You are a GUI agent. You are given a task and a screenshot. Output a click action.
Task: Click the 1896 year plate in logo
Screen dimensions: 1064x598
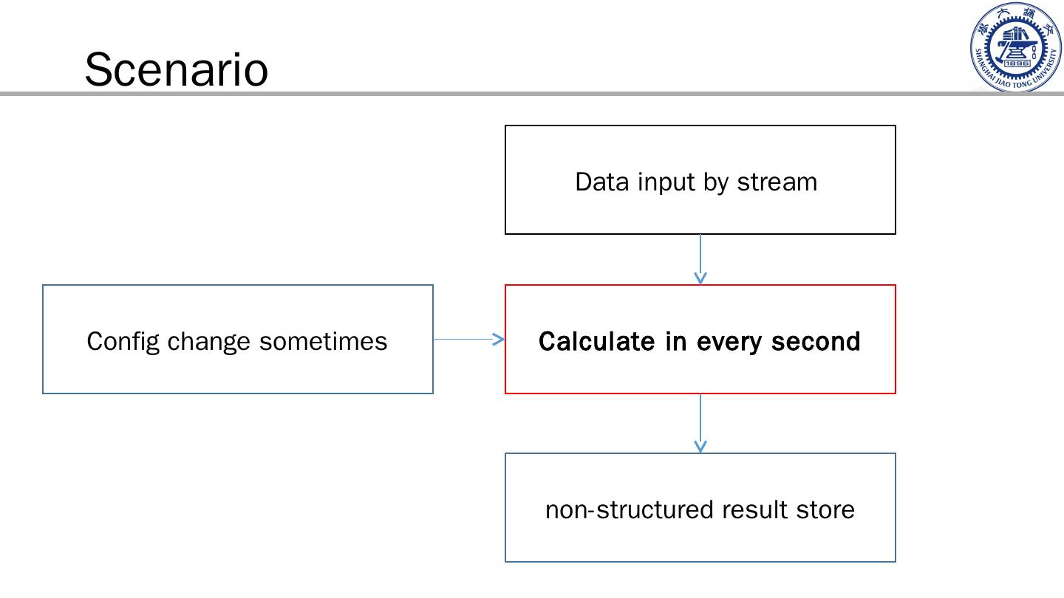click(x=1017, y=63)
